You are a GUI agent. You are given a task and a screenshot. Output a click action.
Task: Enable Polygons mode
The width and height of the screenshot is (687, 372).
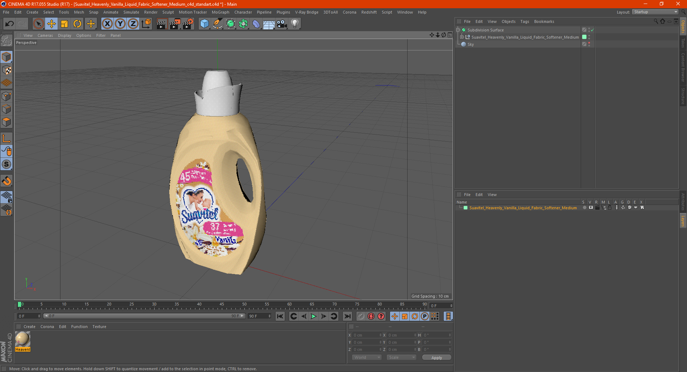pyautogui.click(x=6, y=122)
